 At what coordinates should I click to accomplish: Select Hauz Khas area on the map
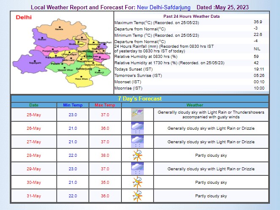click(81, 79)
